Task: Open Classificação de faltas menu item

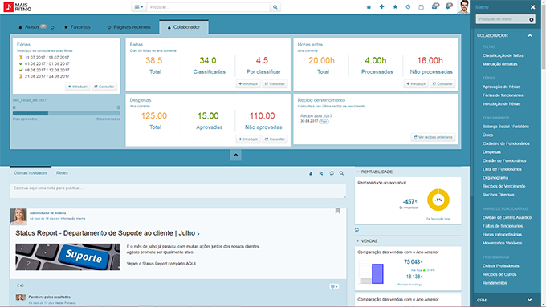Action: point(503,55)
